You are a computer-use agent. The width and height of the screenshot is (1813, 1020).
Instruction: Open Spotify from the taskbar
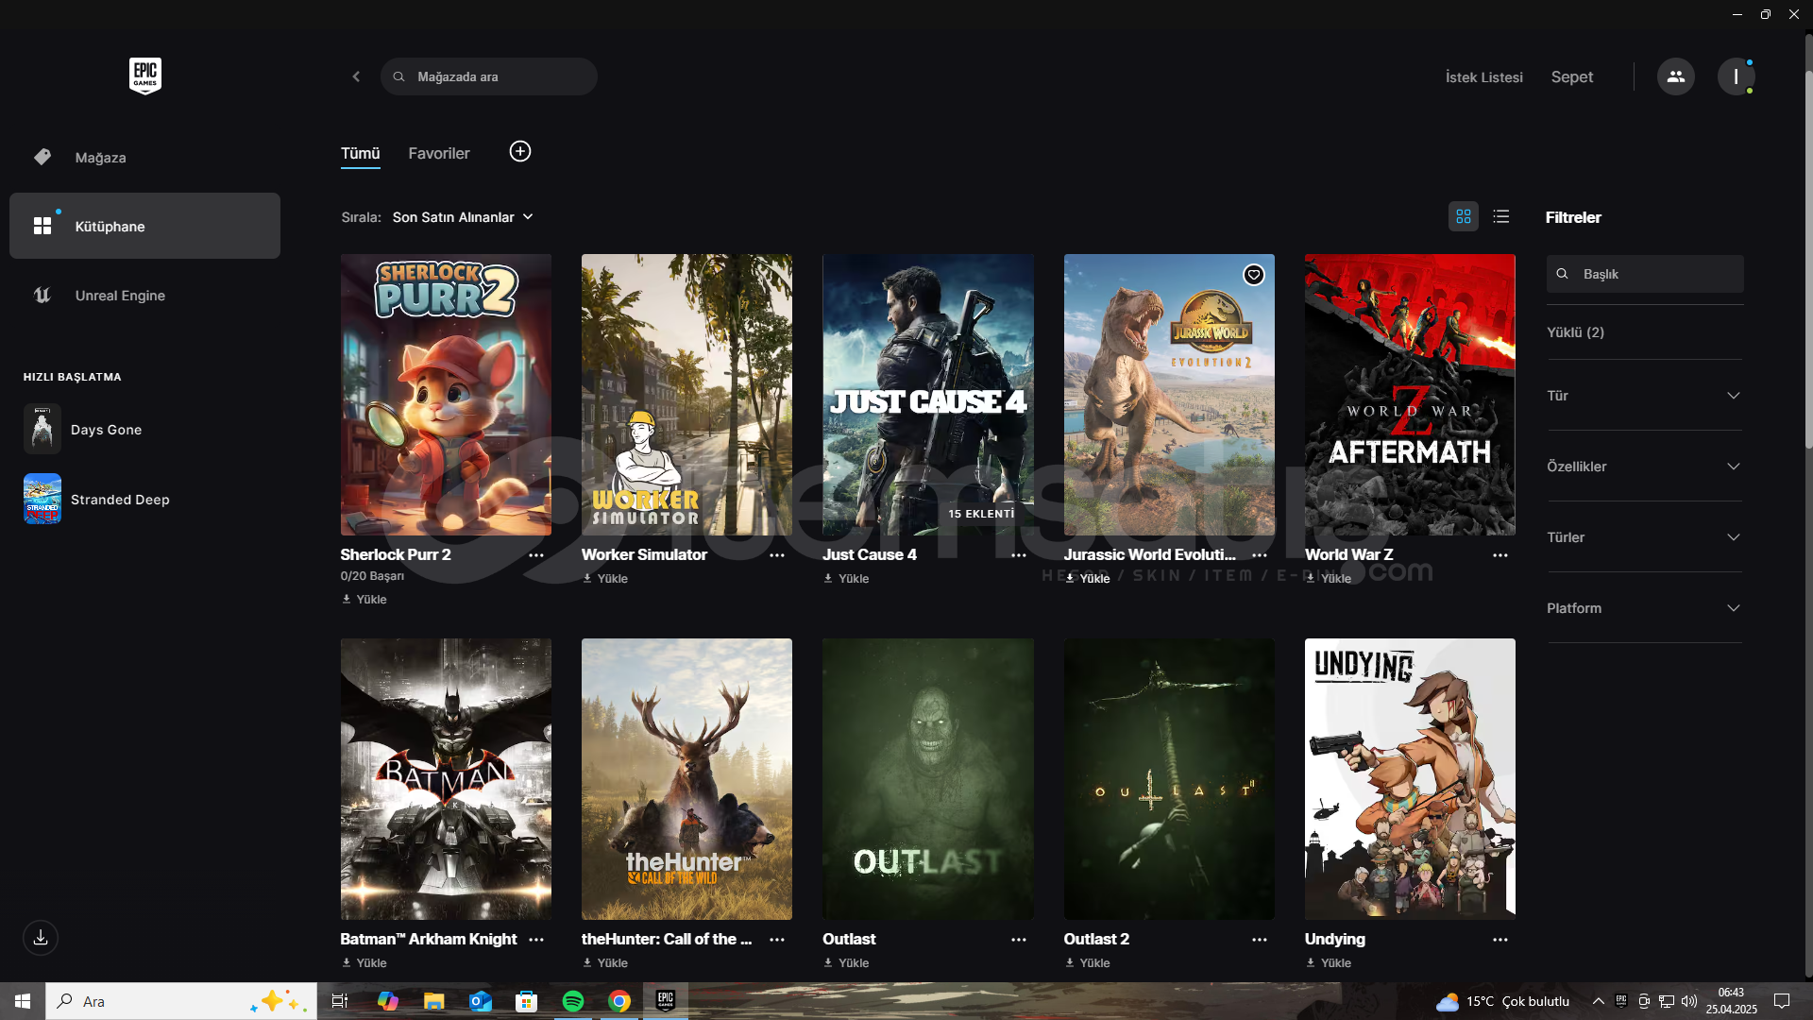[x=573, y=1001]
